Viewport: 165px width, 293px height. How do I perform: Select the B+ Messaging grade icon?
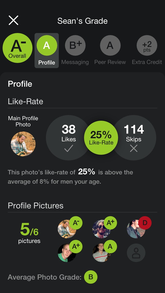click(x=75, y=45)
